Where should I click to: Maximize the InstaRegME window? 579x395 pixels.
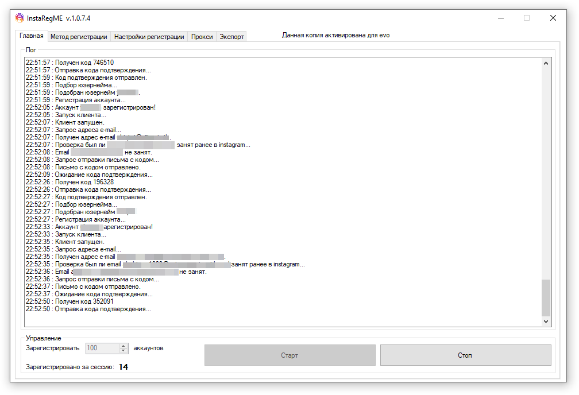click(526, 18)
